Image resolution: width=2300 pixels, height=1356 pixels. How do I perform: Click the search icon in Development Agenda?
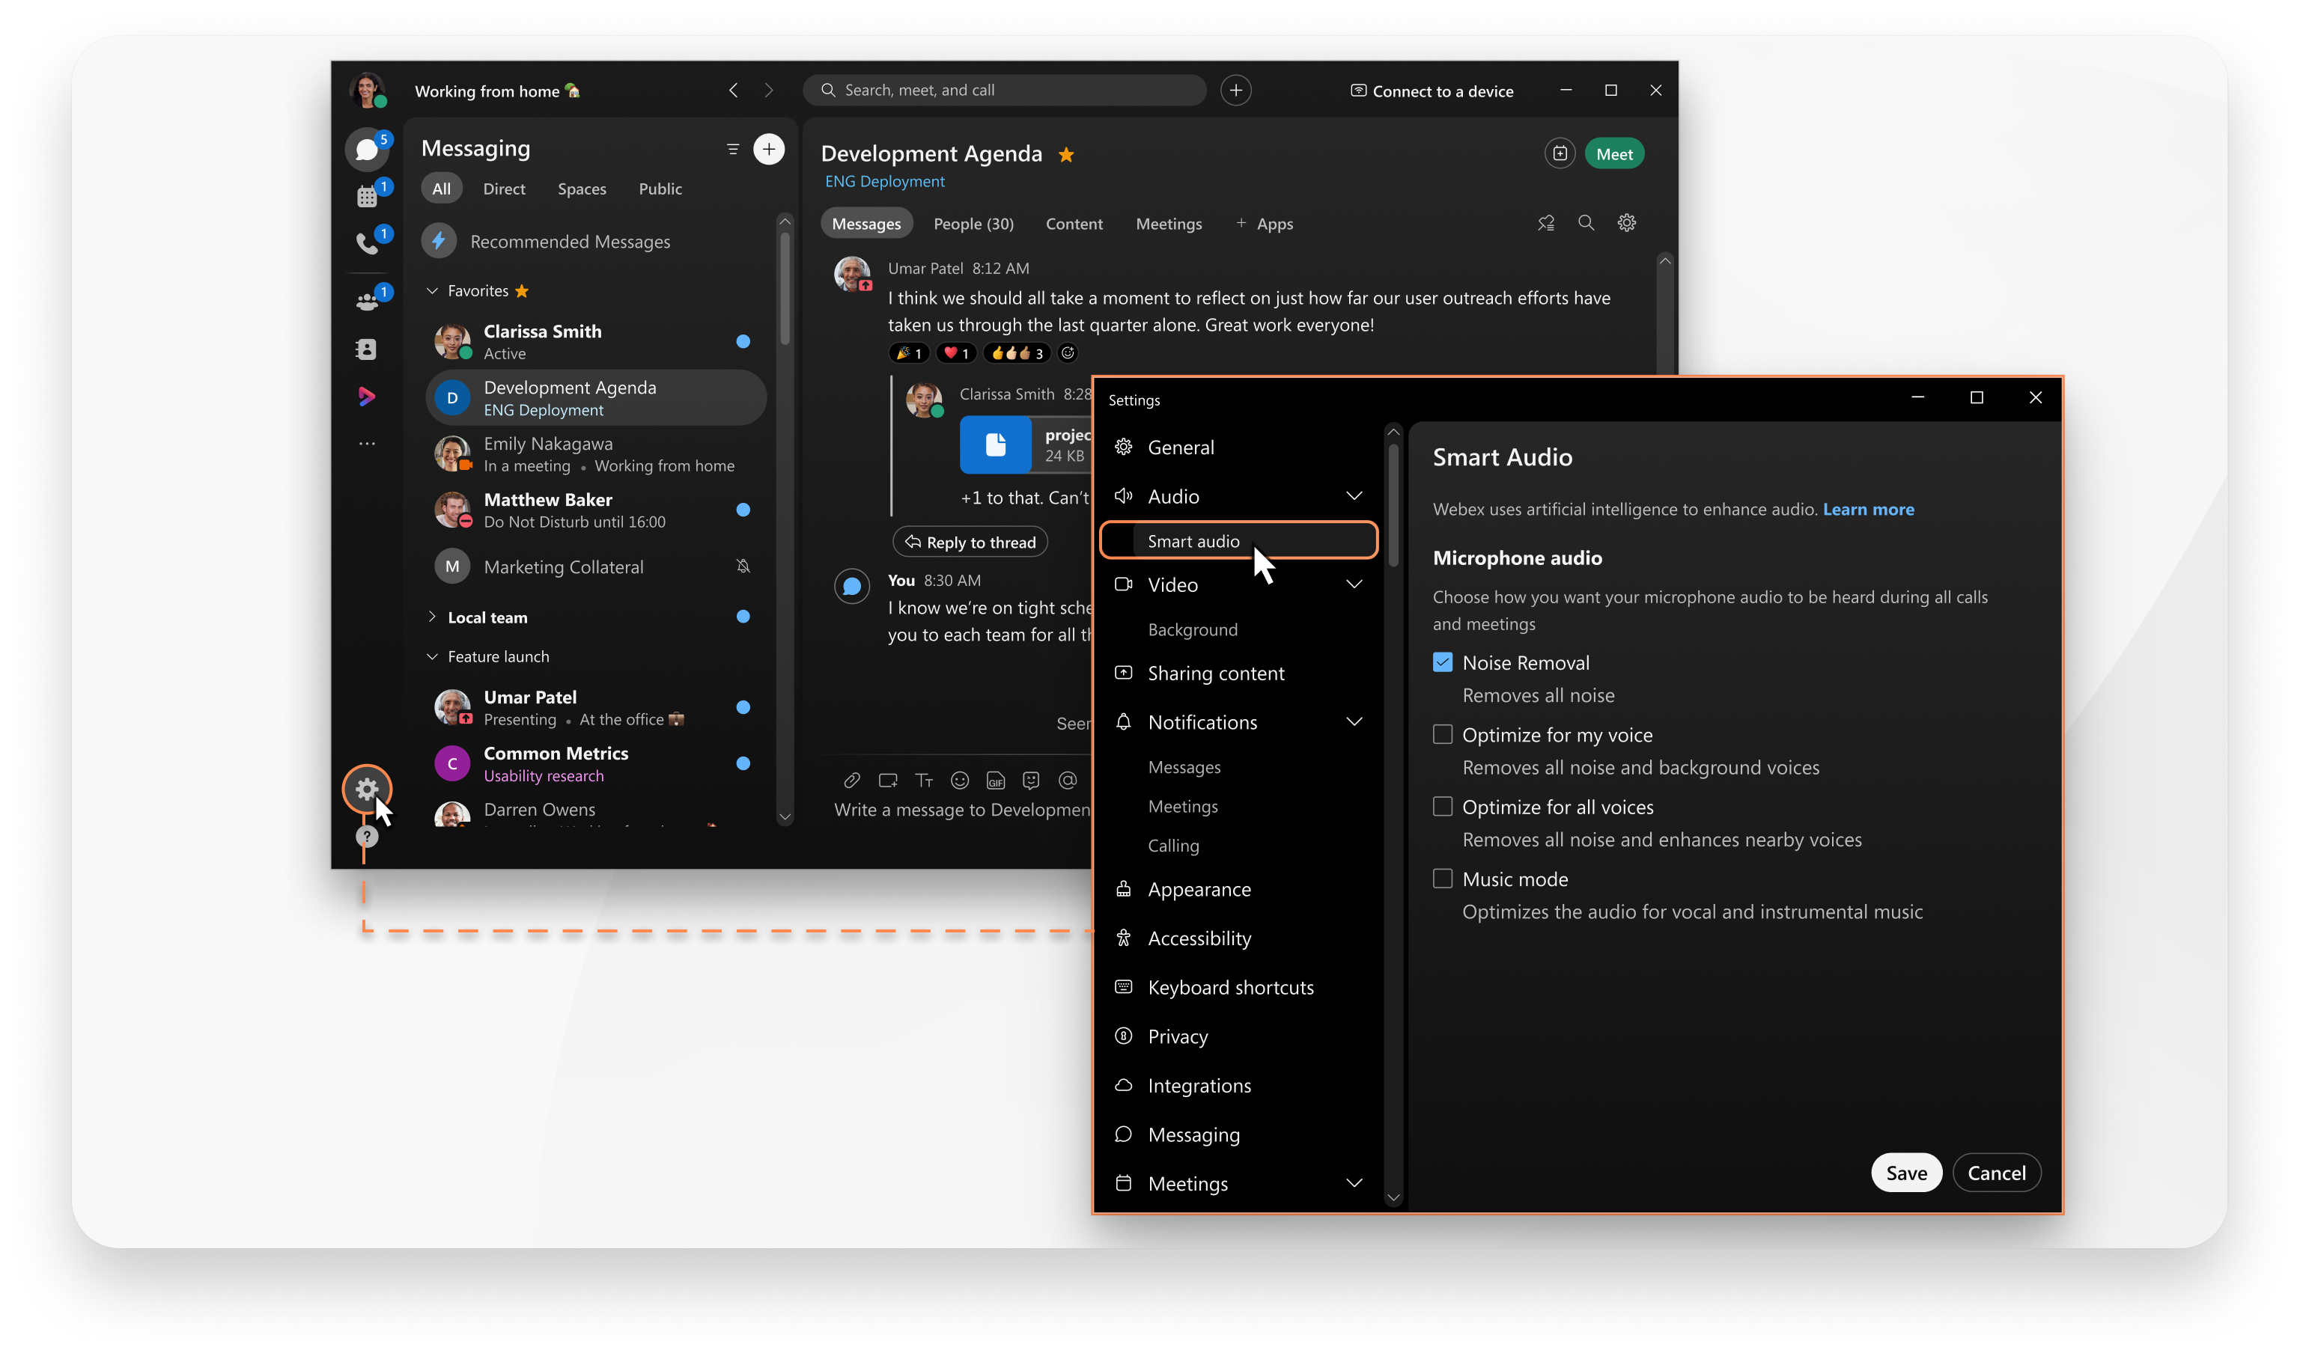(1584, 223)
